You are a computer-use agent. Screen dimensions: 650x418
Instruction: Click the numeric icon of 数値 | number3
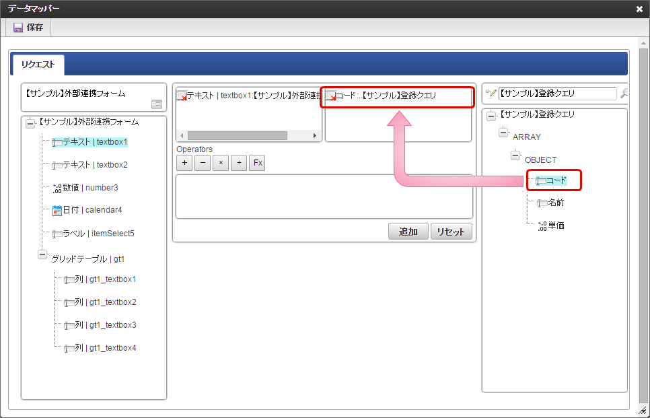(x=57, y=188)
